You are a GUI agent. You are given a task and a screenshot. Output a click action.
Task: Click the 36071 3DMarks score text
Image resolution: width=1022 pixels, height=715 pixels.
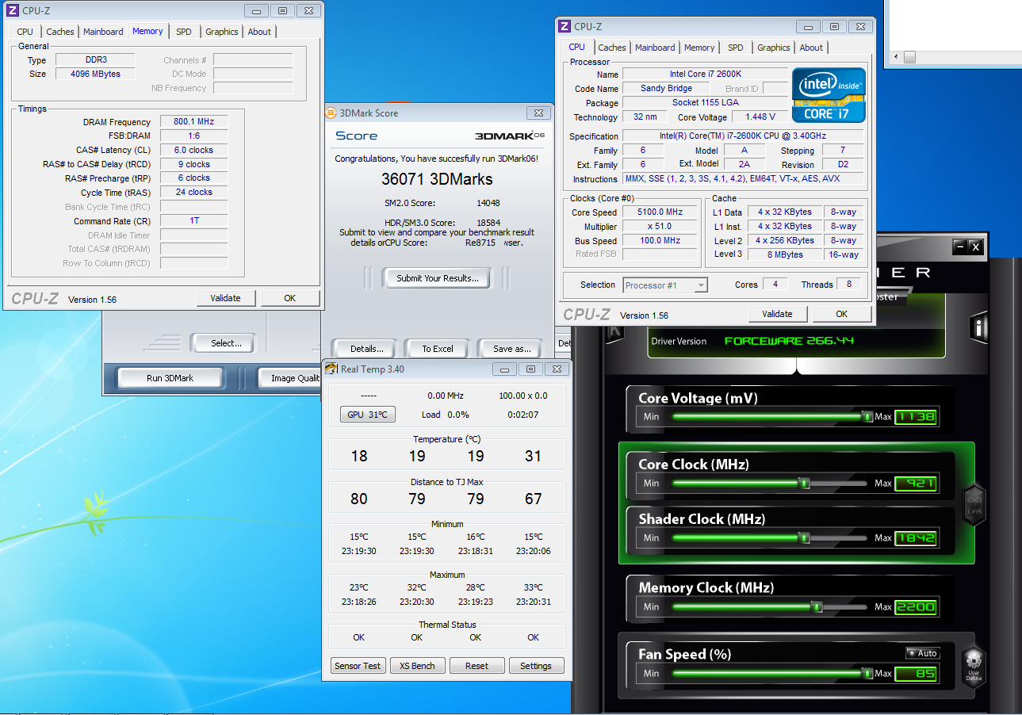438,179
